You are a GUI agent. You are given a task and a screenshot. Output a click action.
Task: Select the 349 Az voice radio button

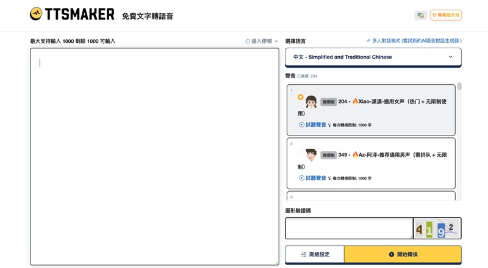300,151
